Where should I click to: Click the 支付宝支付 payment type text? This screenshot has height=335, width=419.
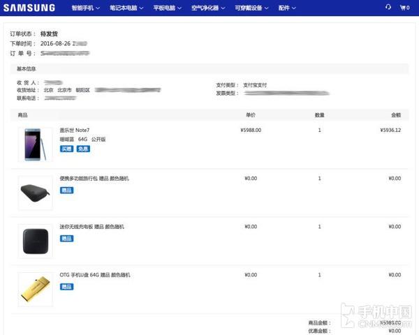coord(255,85)
